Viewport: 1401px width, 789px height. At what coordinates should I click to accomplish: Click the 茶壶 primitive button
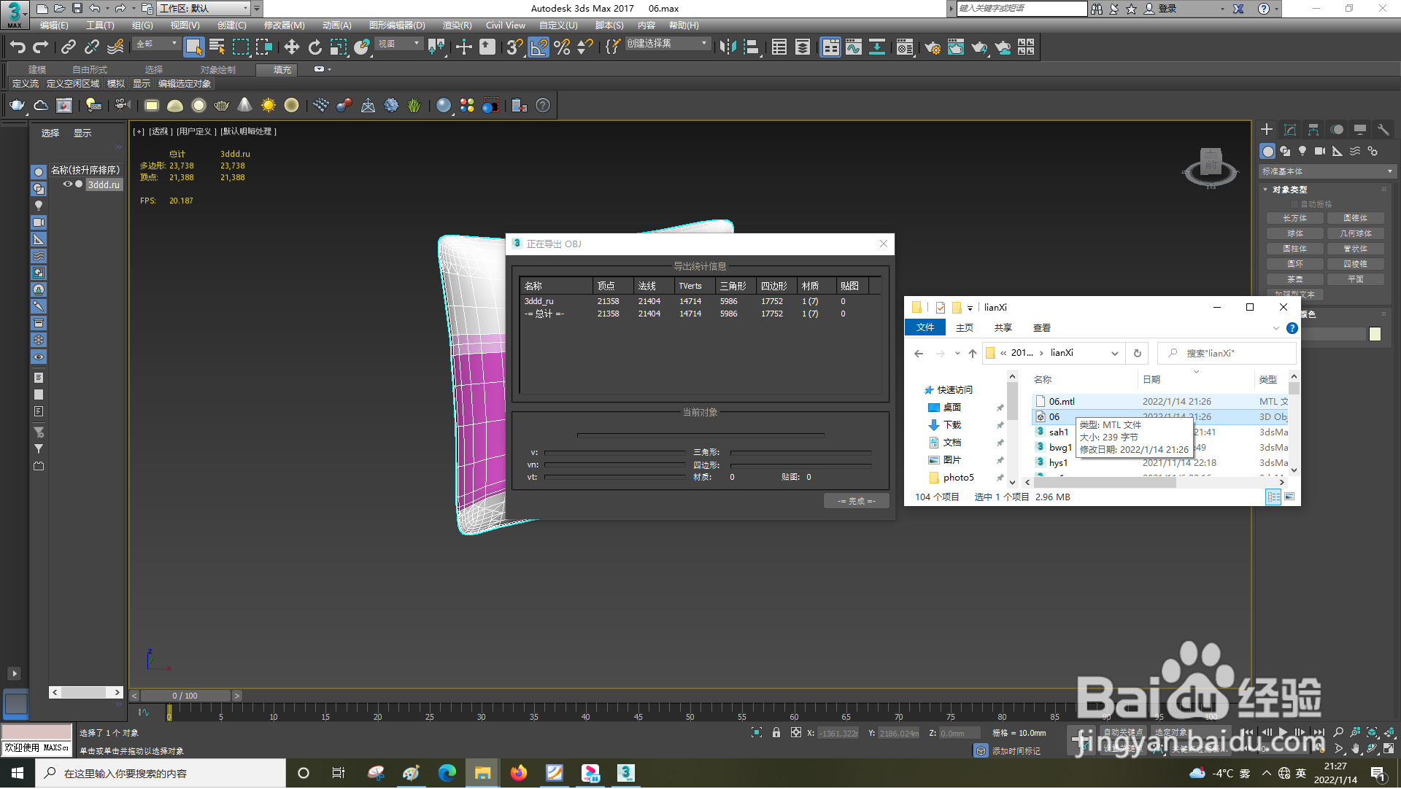click(x=1295, y=279)
